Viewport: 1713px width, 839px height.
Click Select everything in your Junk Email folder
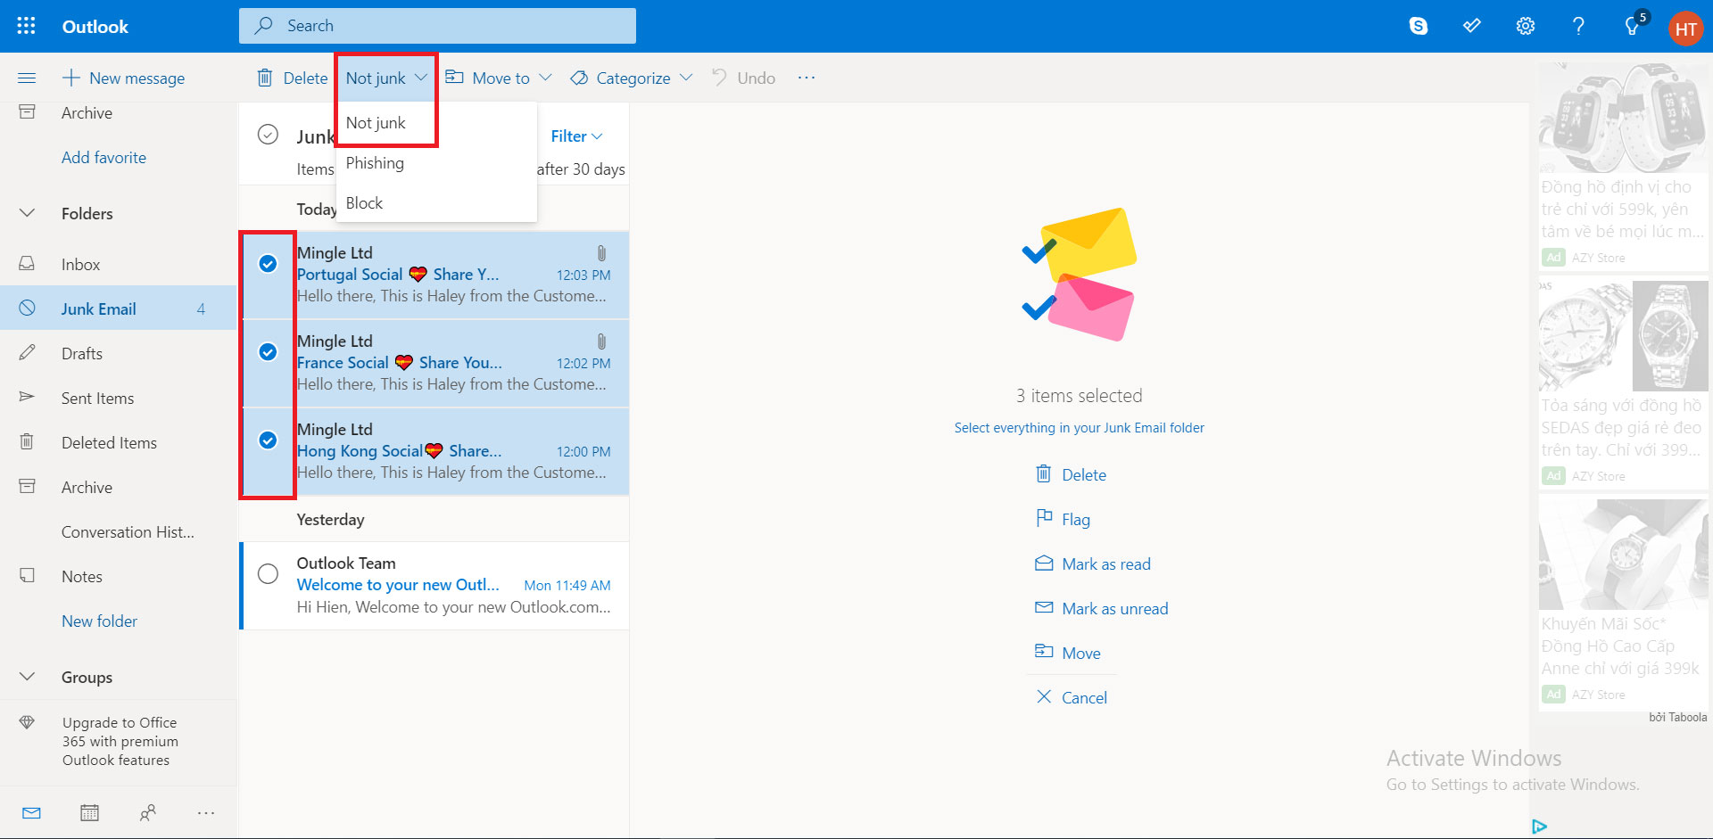(1079, 428)
